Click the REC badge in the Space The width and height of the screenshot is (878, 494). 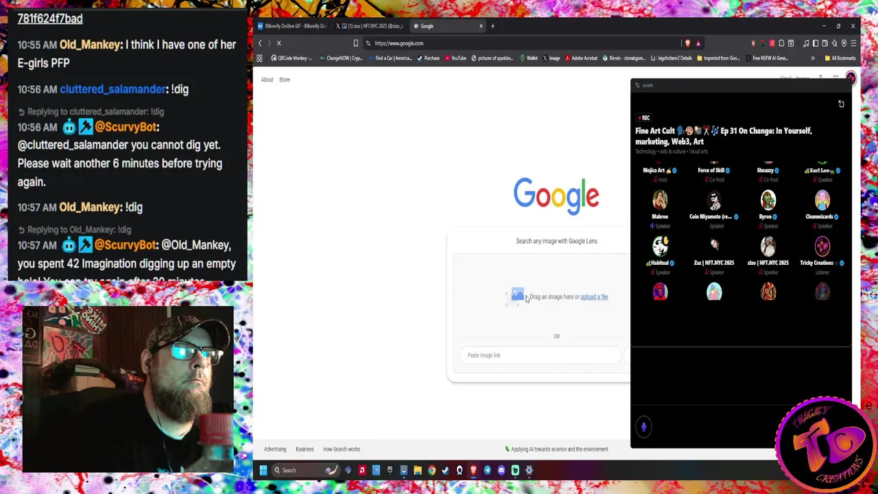tap(643, 117)
